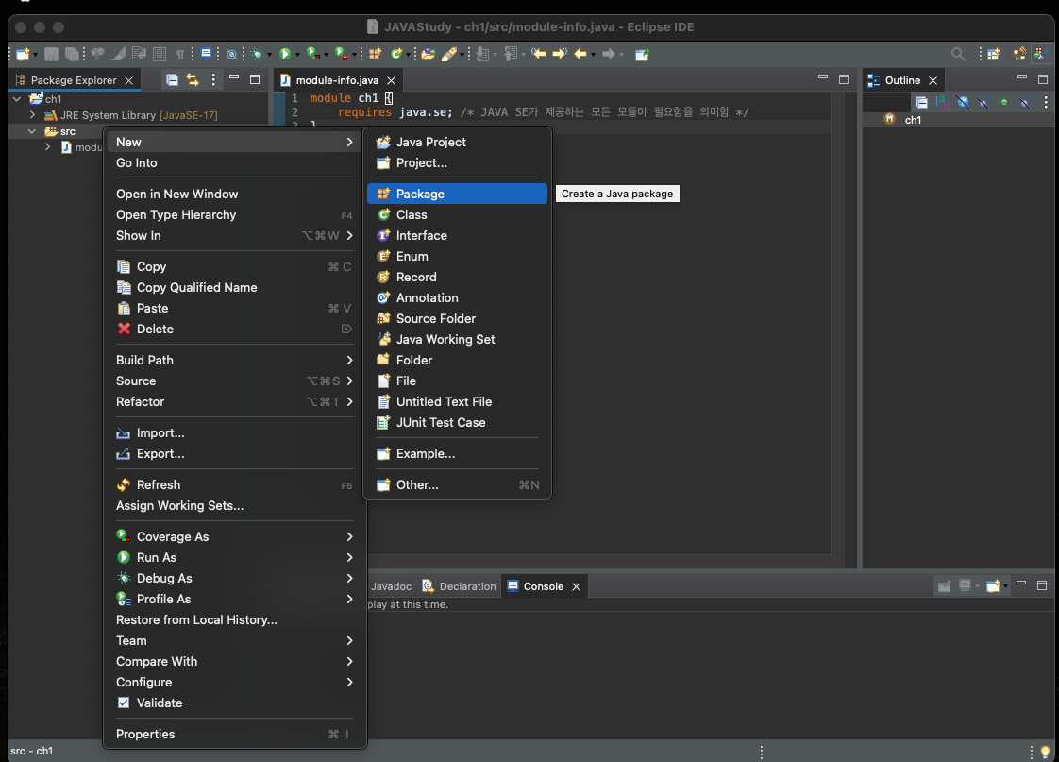The width and height of the screenshot is (1059, 762).
Task: Go to Last Edit Location arrow icon
Action: coord(538,54)
